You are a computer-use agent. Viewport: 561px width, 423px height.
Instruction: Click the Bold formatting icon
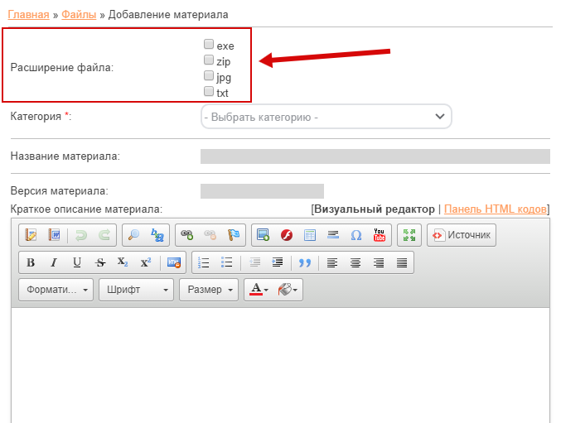31,262
